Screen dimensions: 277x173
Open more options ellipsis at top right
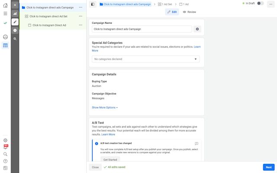271,4
